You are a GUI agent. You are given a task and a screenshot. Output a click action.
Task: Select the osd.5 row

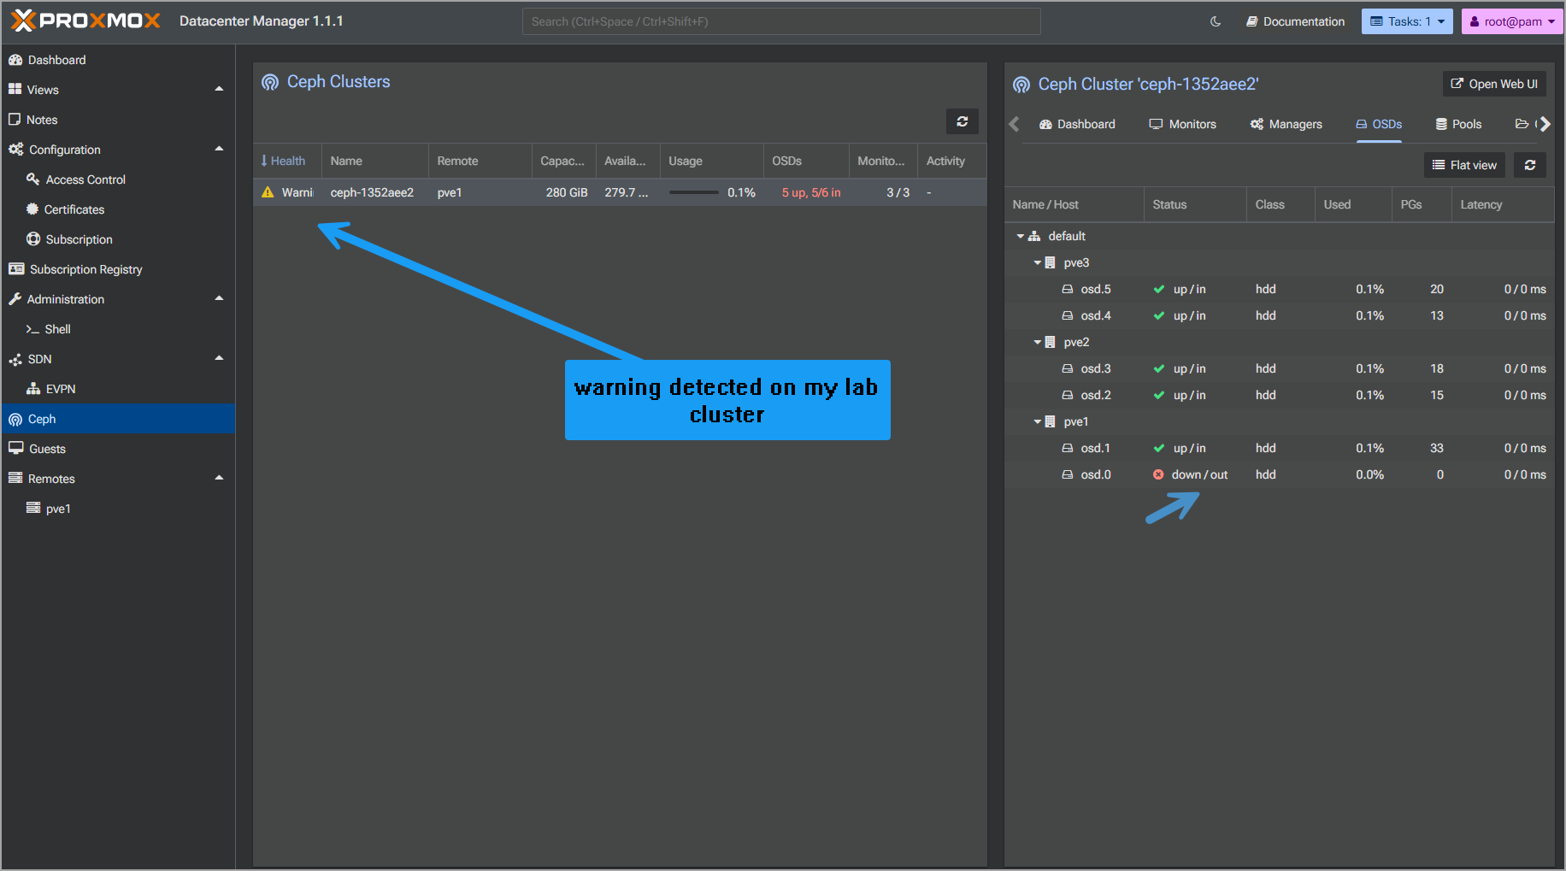click(x=1280, y=289)
